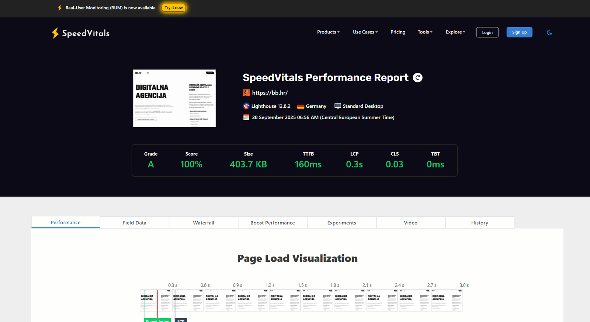
Task: Click the Standard Desktop monitor icon
Action: (338, 106)
